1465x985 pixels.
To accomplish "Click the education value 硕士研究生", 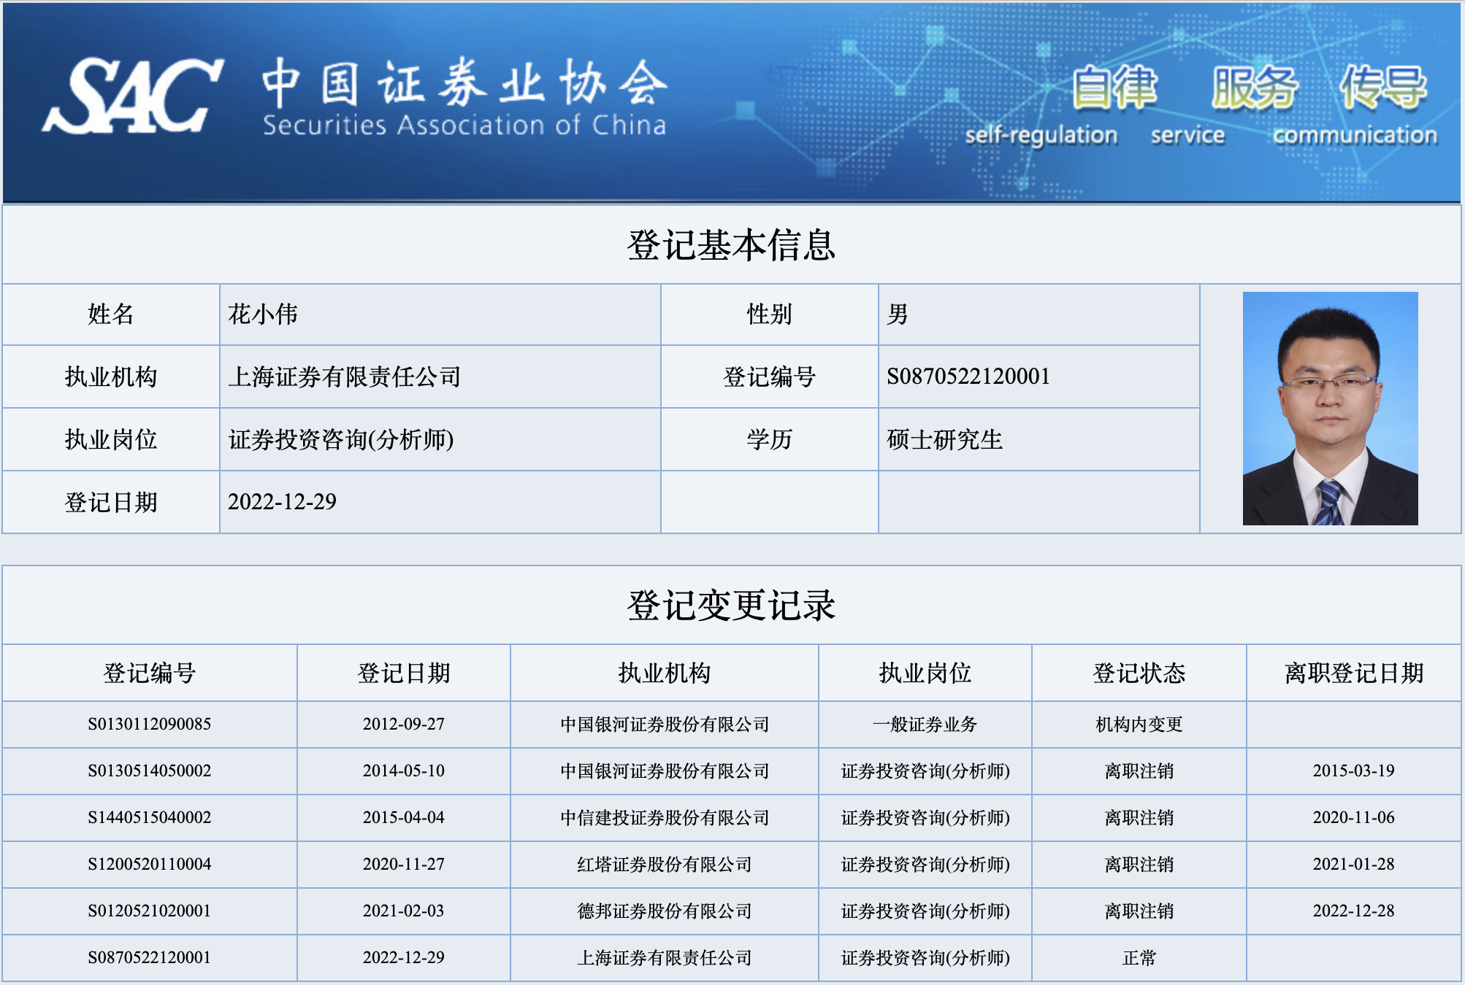I will coord(944,440).
